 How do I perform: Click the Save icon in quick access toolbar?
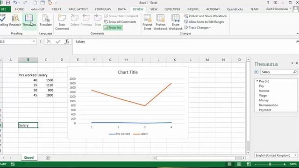[x=8, y=2]
